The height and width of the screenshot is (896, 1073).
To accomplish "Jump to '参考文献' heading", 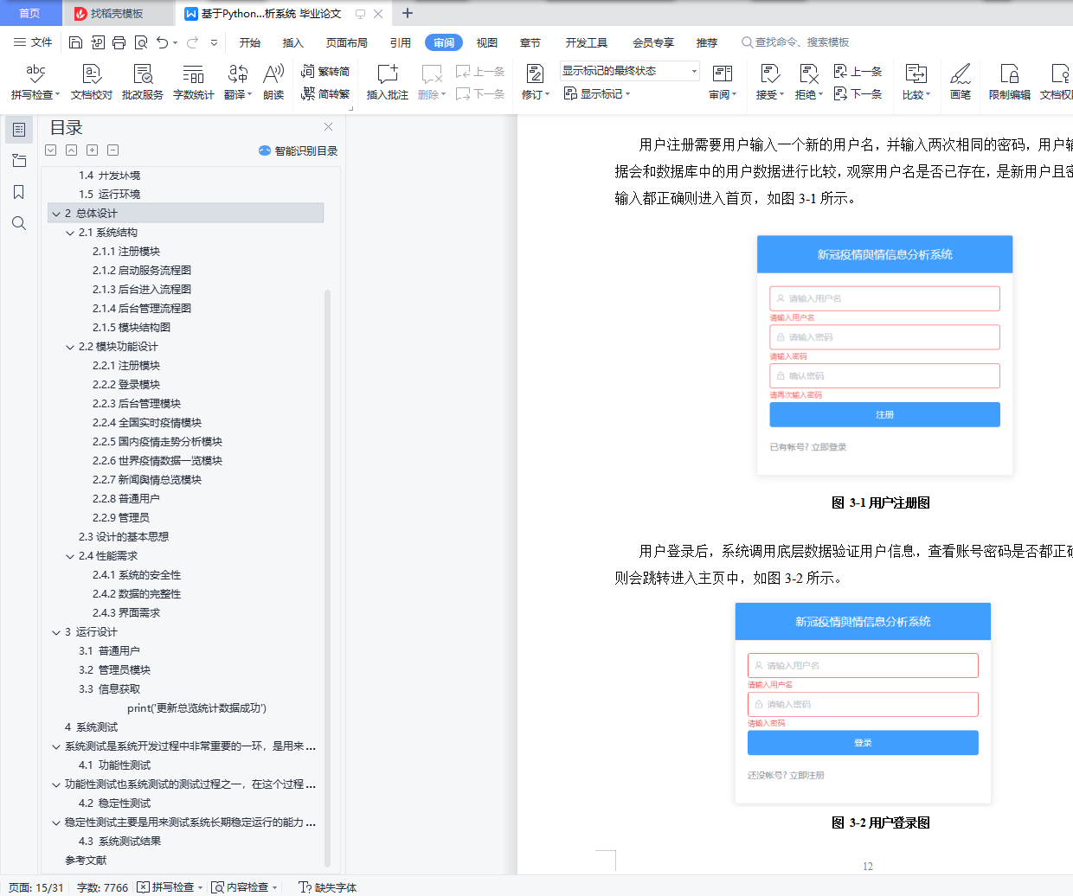I will pyautogui.click(x=86, y=861).
